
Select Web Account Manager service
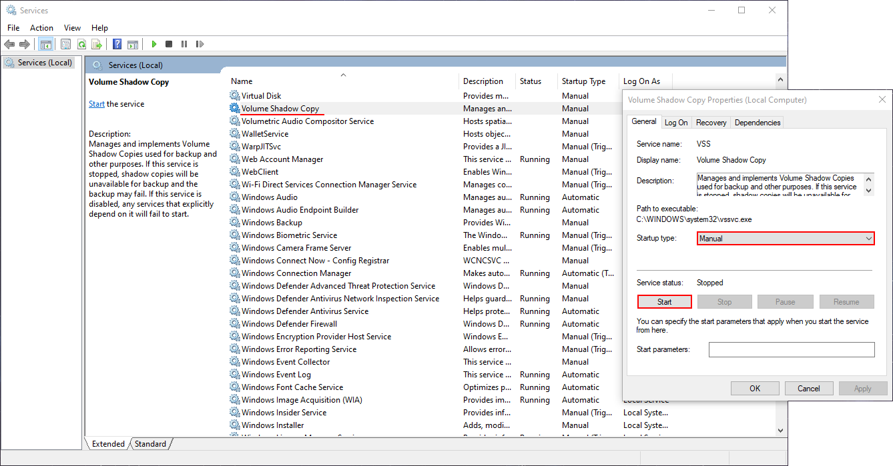tap(424, 159)
